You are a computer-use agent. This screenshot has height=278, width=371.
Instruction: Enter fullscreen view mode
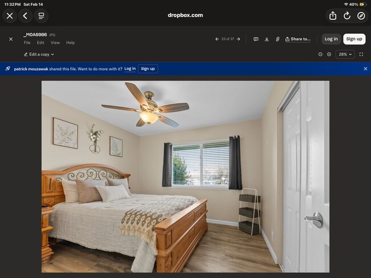[361, 54]
